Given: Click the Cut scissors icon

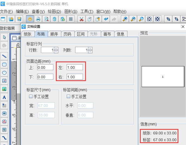Looking at the screenshot, I should coord(81,19).
